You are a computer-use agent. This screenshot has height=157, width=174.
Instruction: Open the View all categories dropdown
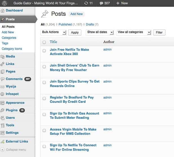[134, 32]
